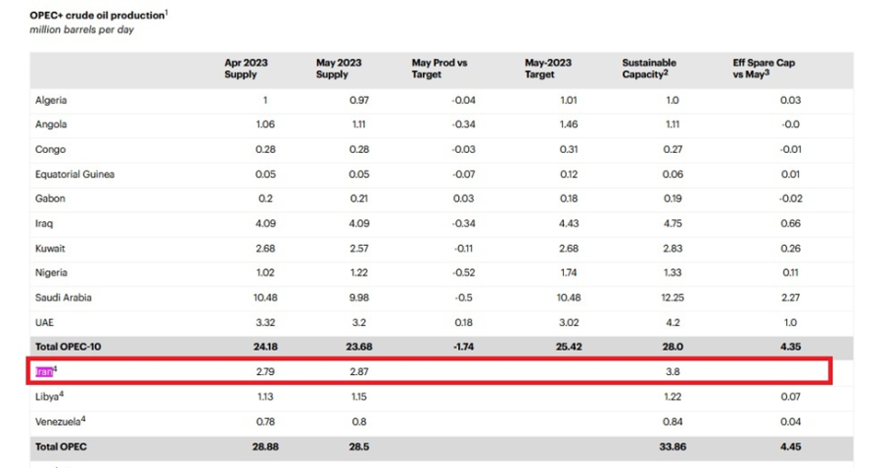Viewport: 881px width, 468px height.
Task: Click the May Prod vs Target header
Action: coord(440,69)
